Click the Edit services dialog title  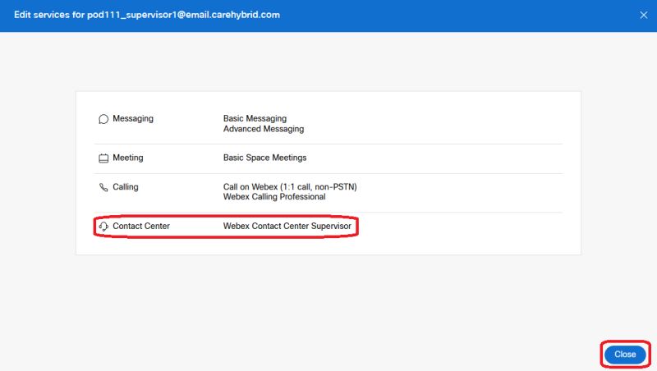[x=147, y=15]
